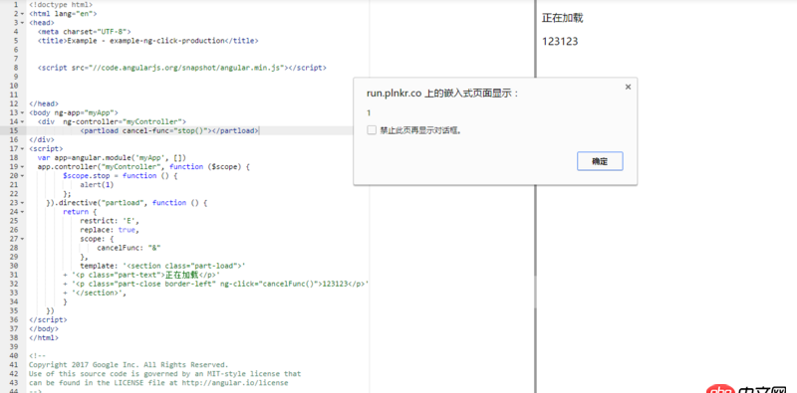Click the part-close border-left ng-click code line
The image size is (797, 393).
point(216,284)
